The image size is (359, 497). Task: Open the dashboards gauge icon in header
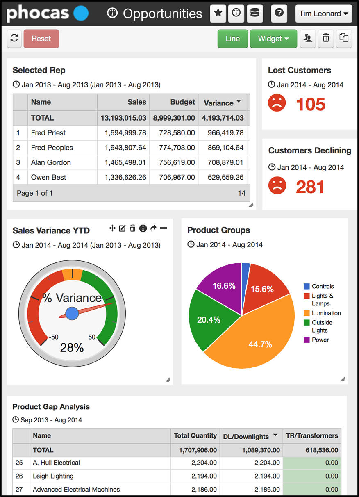point(236,14)
